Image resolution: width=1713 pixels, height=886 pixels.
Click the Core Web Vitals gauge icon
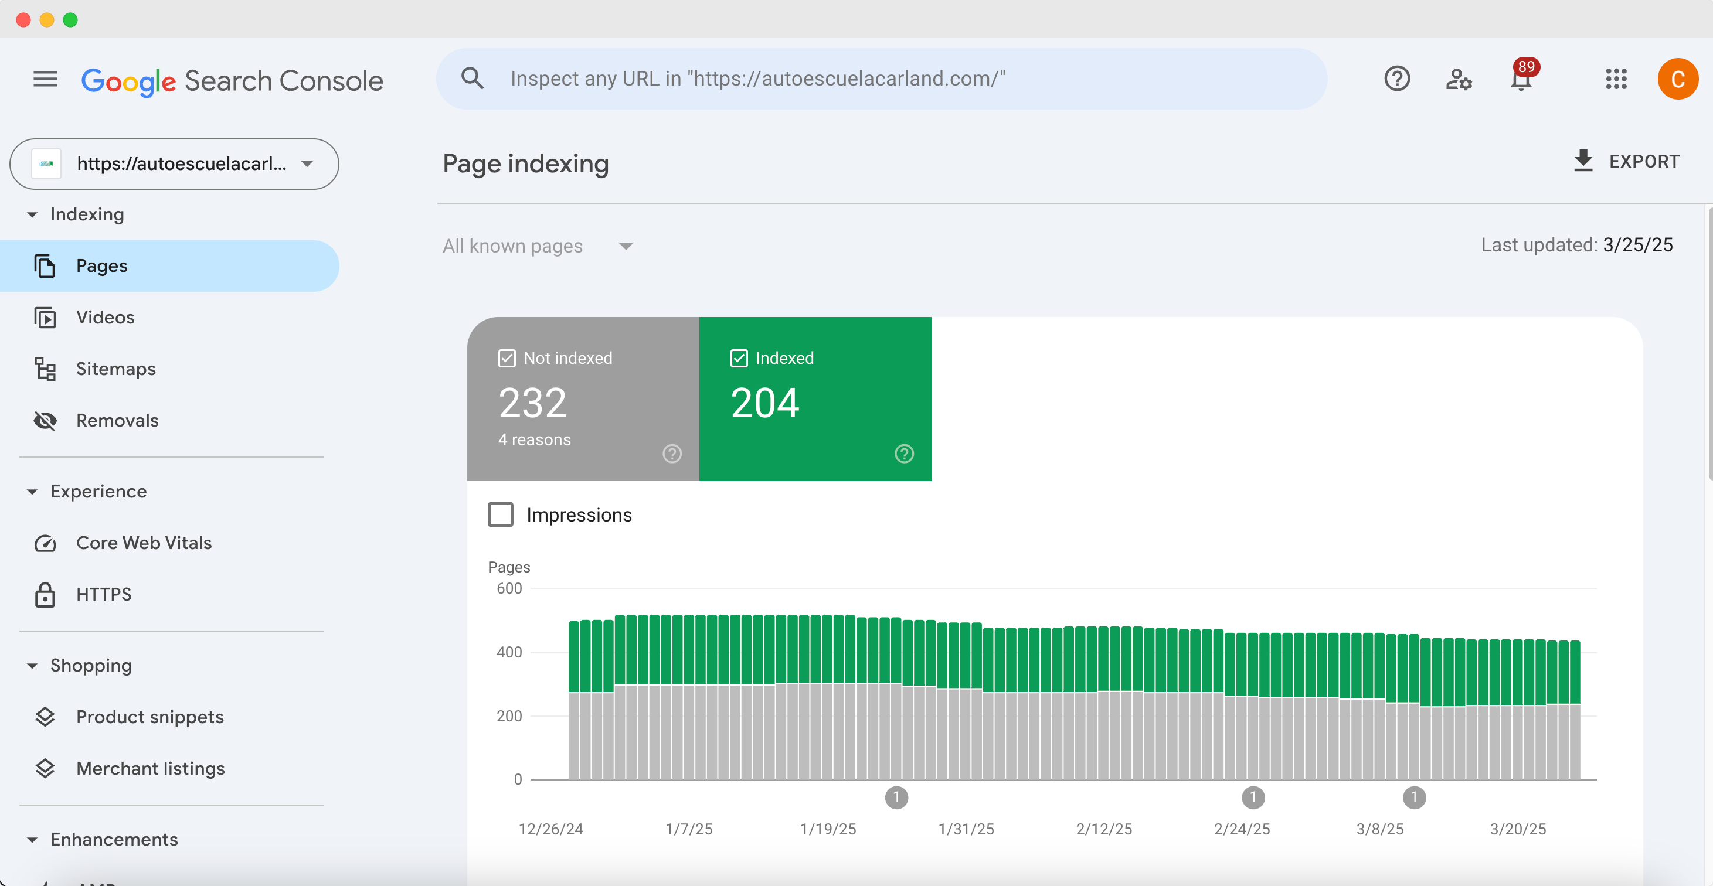tap(45, 543)
